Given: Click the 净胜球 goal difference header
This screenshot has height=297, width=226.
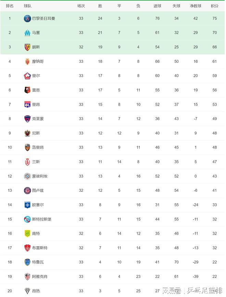Looking at the screenshot, I should (x=196, y=6).
